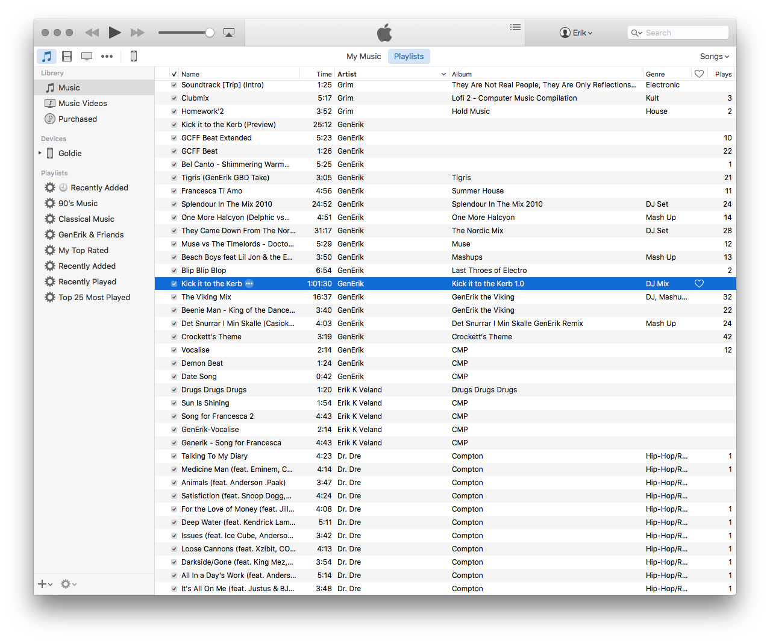Click the Summer House album cell
This screenshot has width=770, height=643.
tap(478, 191)
